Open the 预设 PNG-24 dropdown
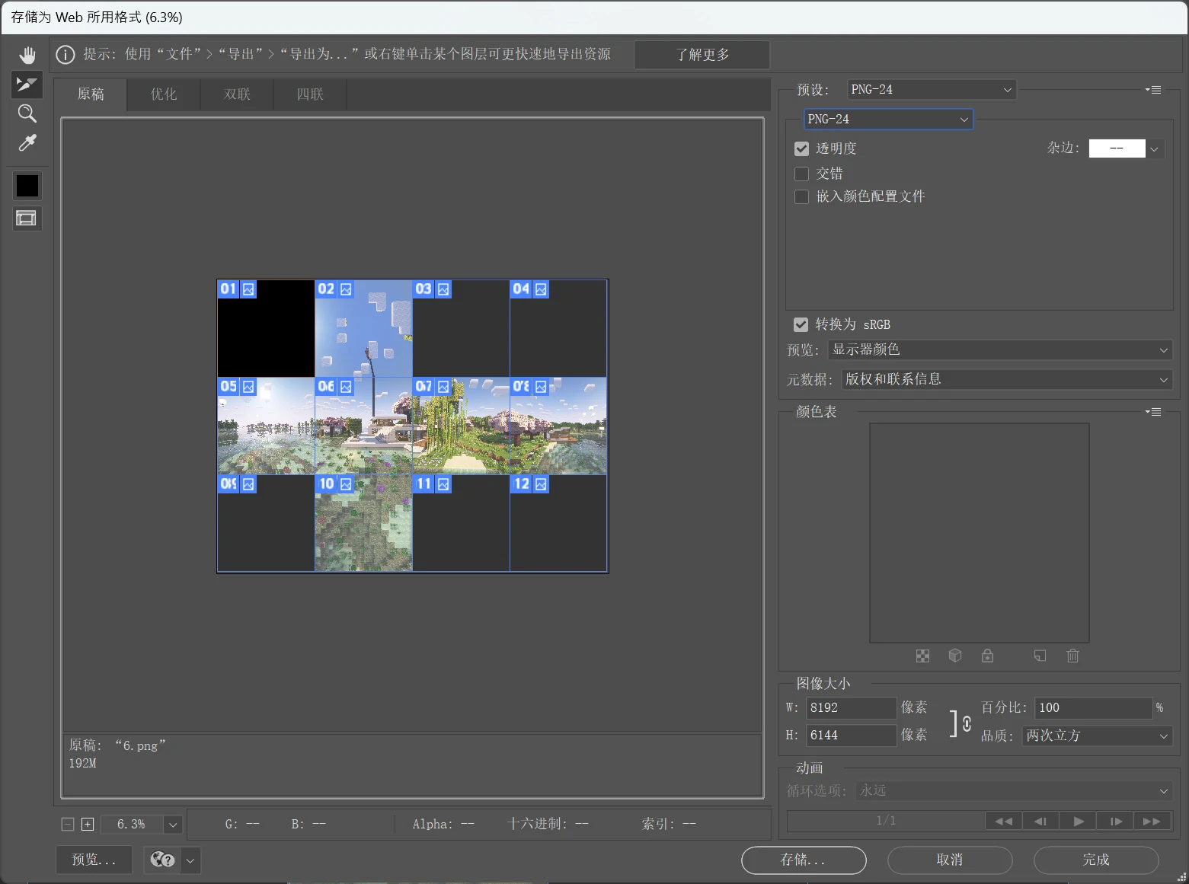Image resolution: width=1189 pixels, height=884 pixels. (x=932, y=90)
